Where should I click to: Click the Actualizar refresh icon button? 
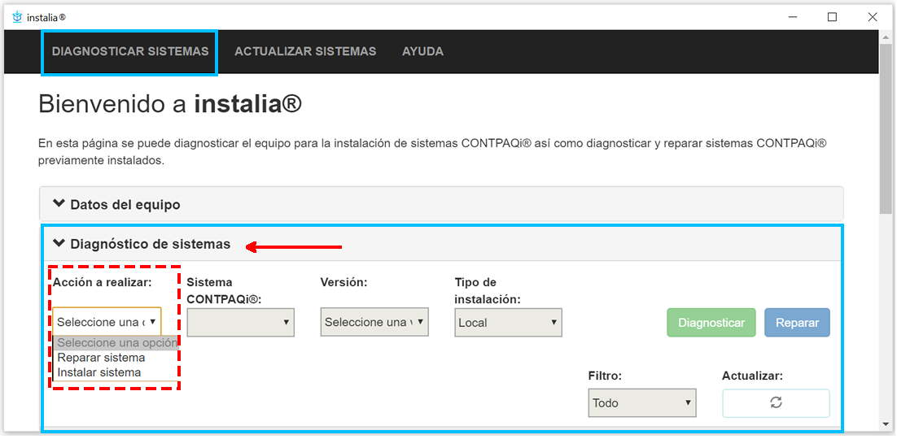click(776, 403)
